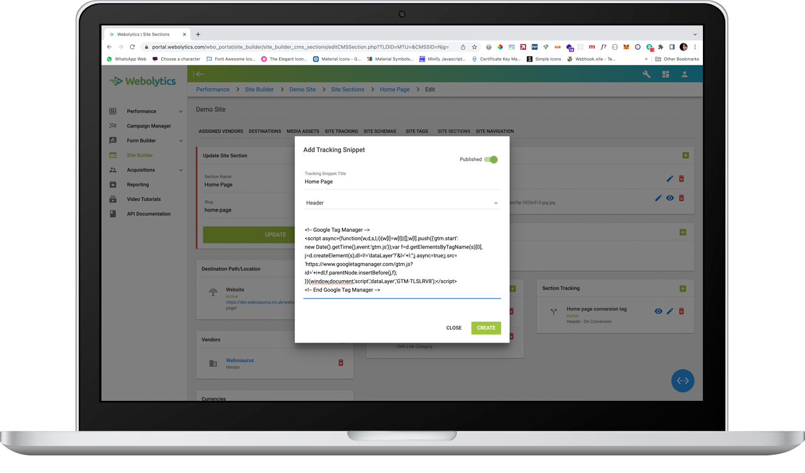This screenshot has height=473, width=805.
Task: Go to Demo Site breadcrumb link
Action: click(303, 89)
